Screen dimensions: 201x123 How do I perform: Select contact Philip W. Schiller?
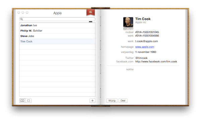coord(57,31)
